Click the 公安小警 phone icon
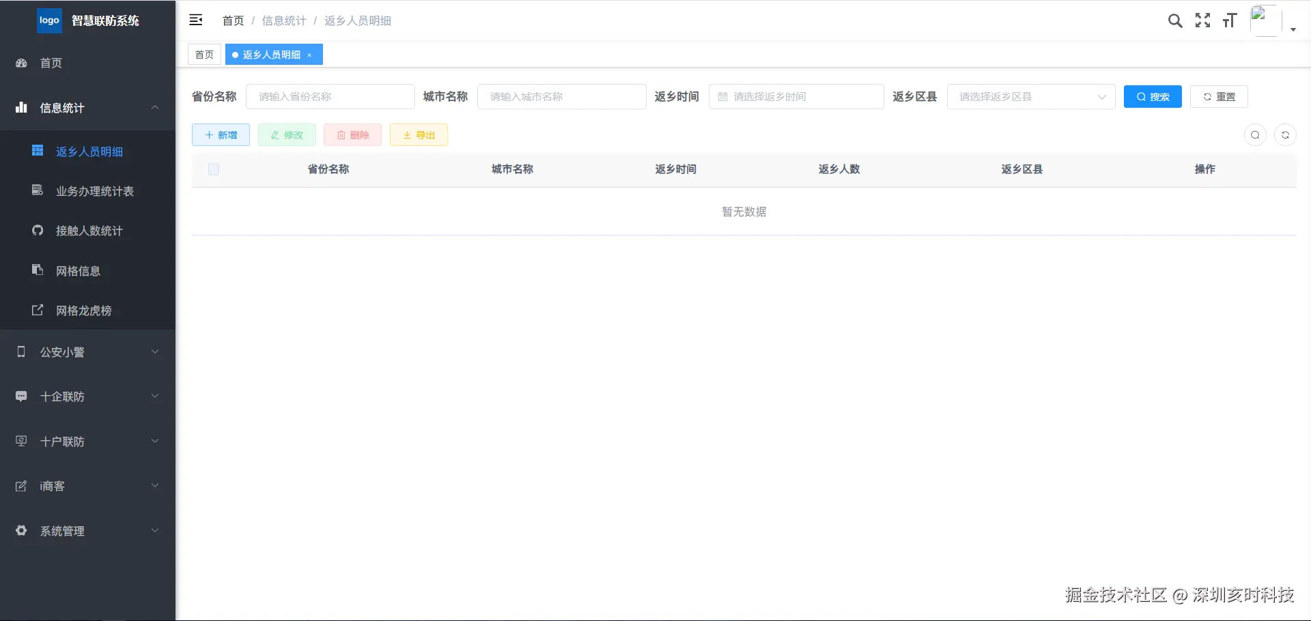This screenshot has height=621, width=1311. [21, 351]
